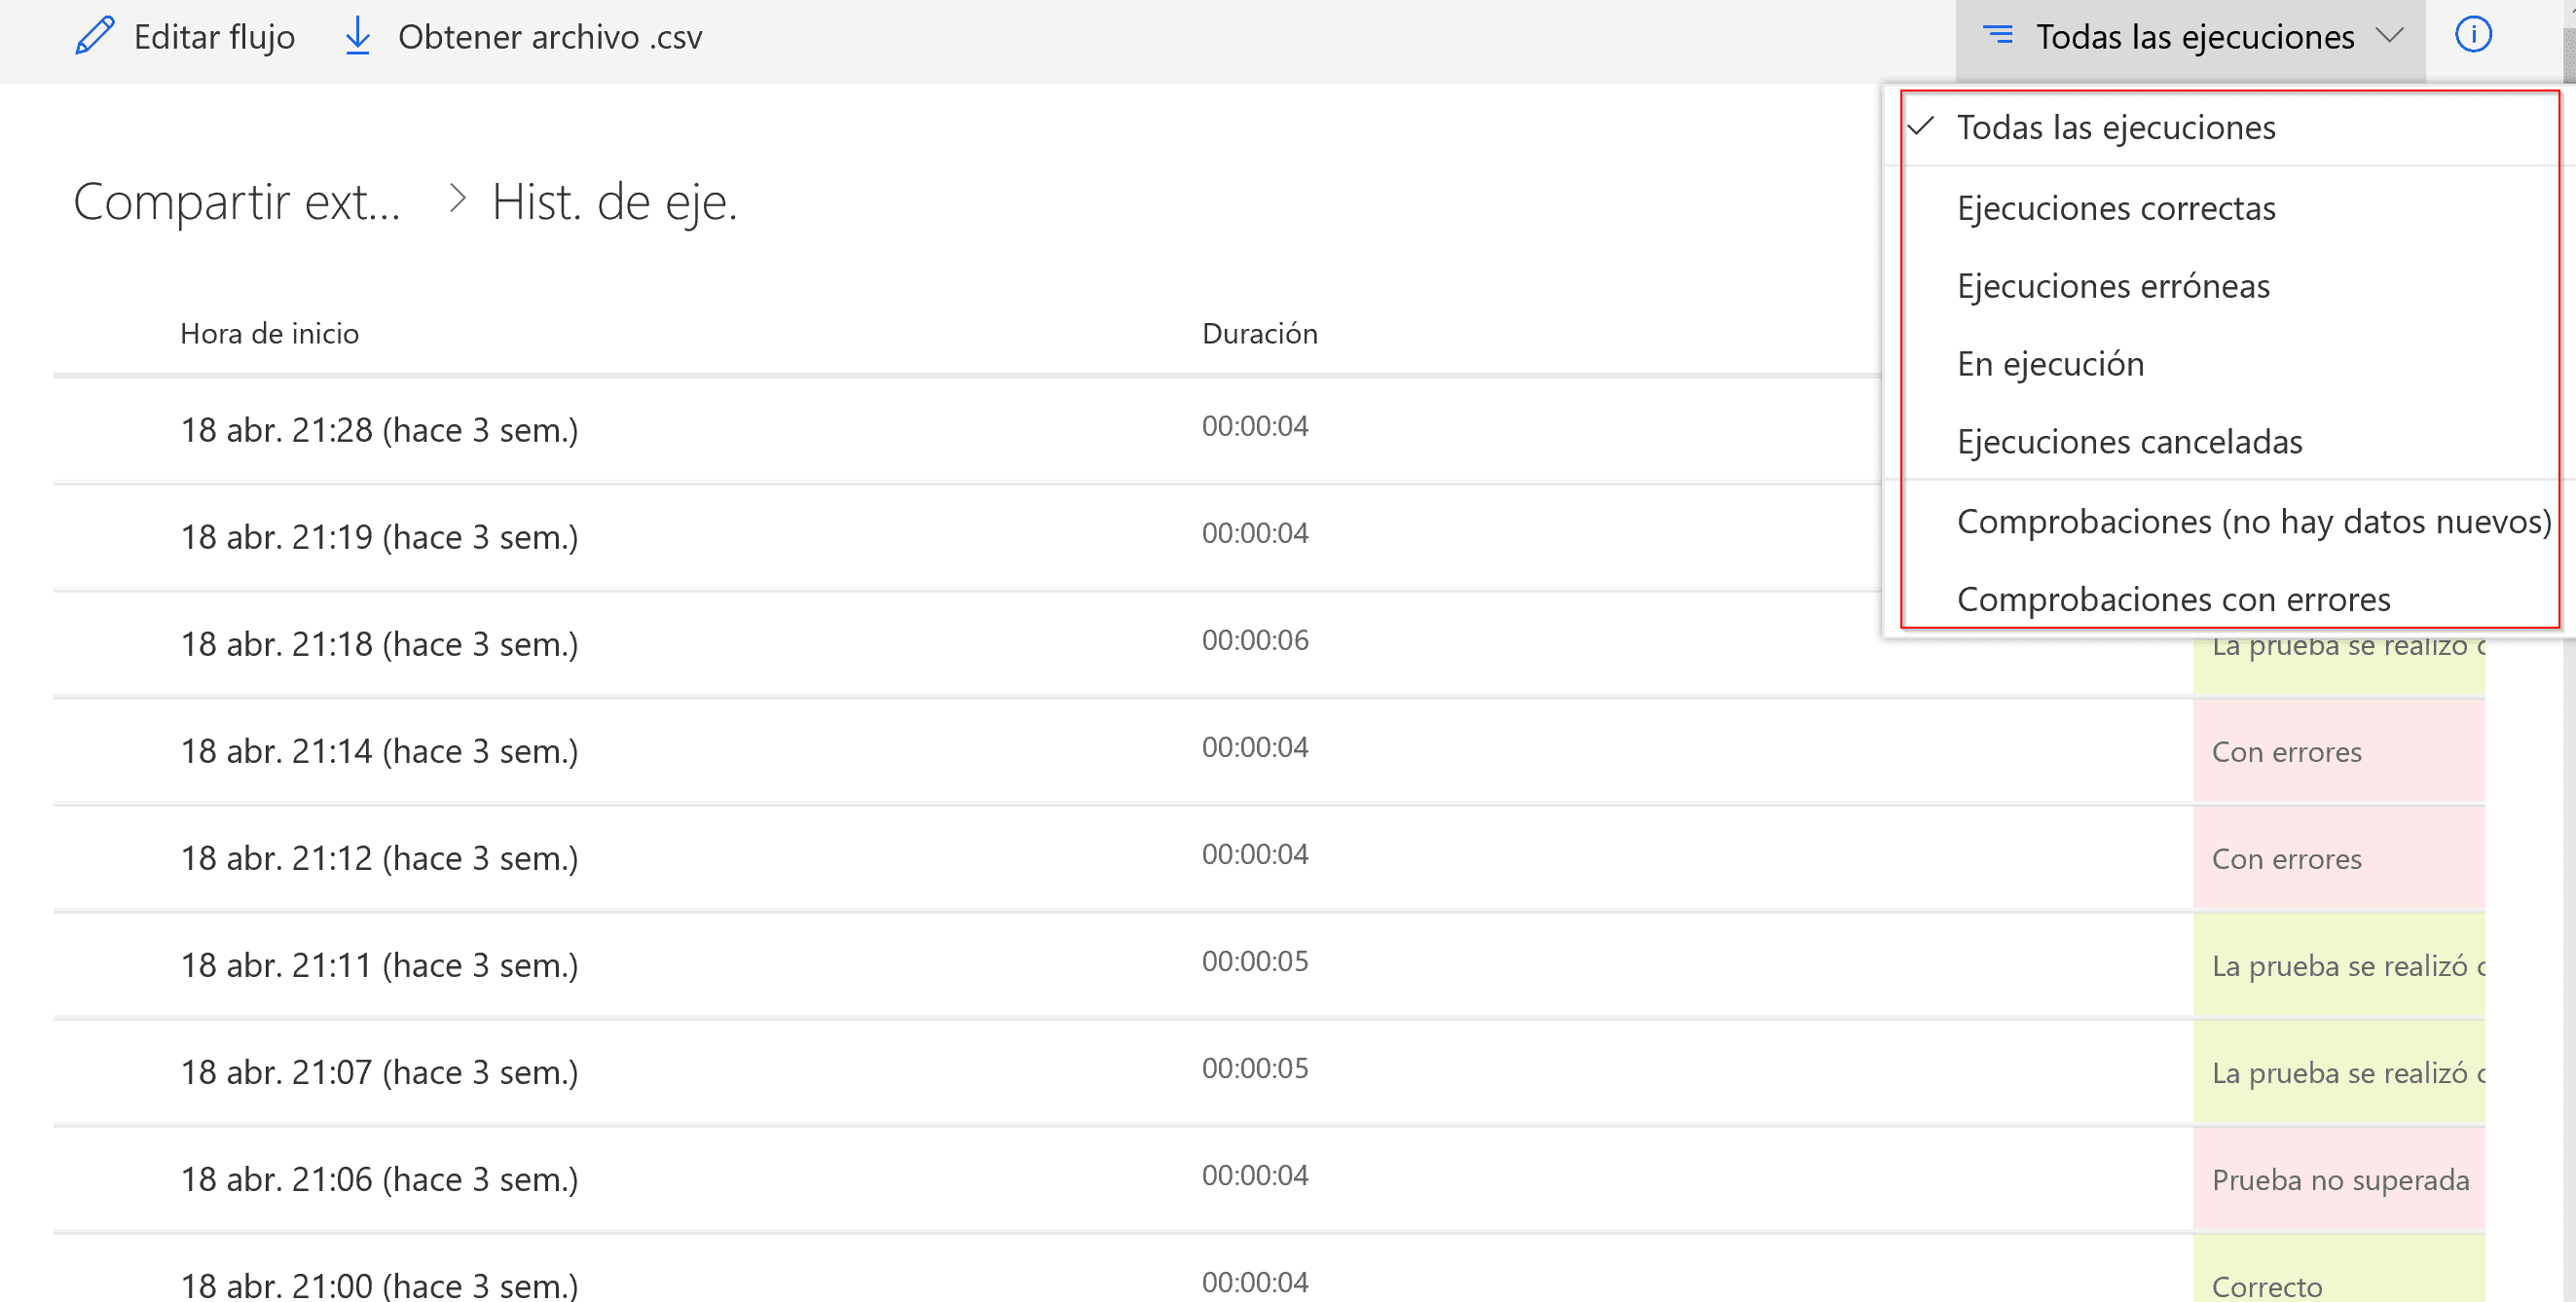Viewport: 2576px width, 1302px height.
Task: Collapse the Todas las ejecuciones dropdown chevron
Action: [x=2389, y=36]
